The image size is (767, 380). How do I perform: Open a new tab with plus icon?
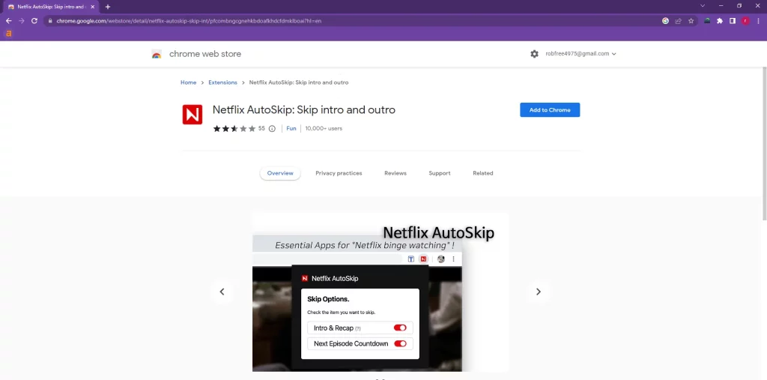coord(108,7)
